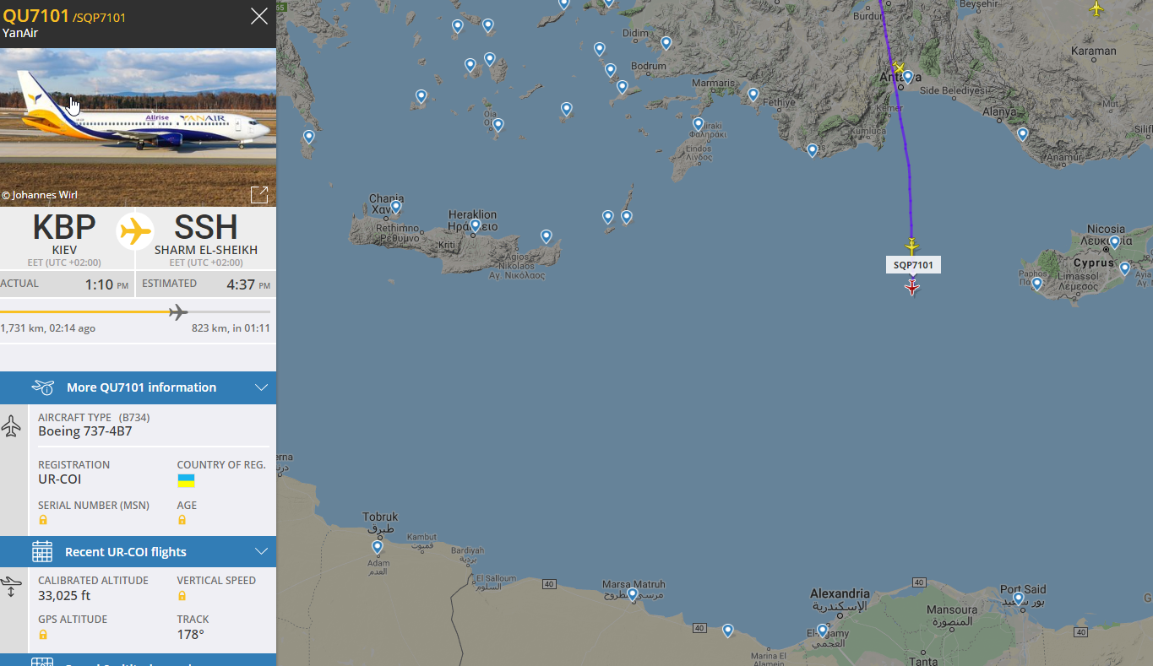Select the yellow plane near Karaman
This screenshot has width=1153, height=666.
click(1096, 8)
